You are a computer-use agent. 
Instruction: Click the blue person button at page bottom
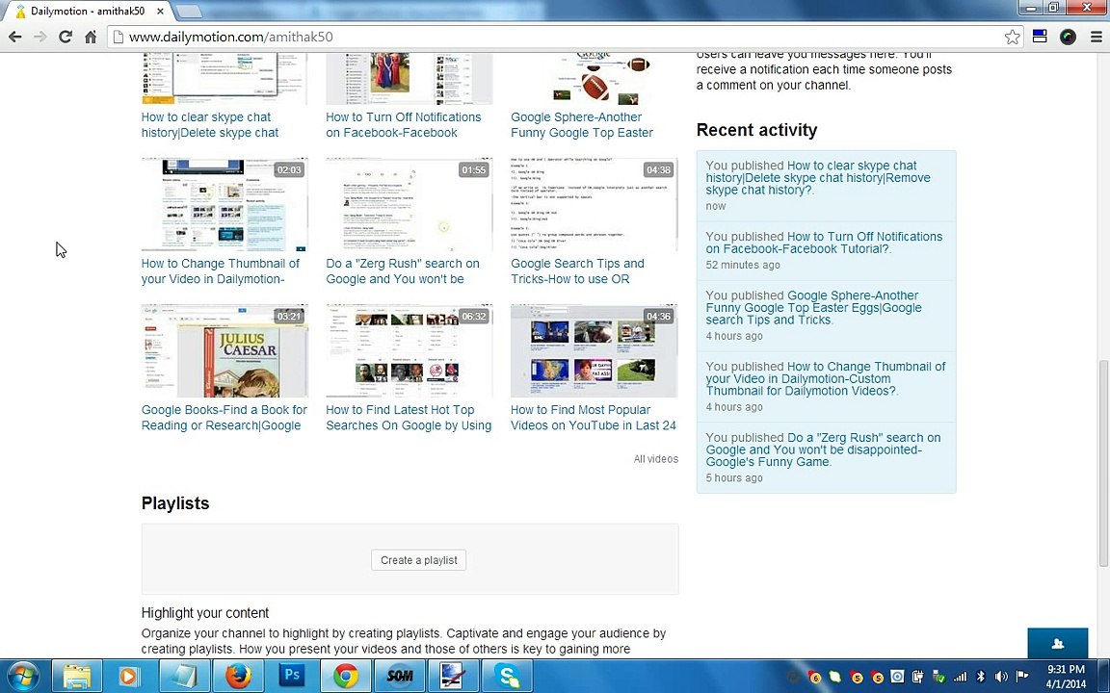[x=1058, y=643]
